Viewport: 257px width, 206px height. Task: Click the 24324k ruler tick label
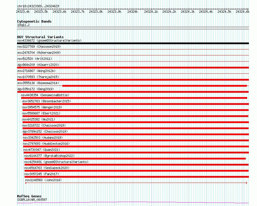pyautogui.click(x=133, y=12)
